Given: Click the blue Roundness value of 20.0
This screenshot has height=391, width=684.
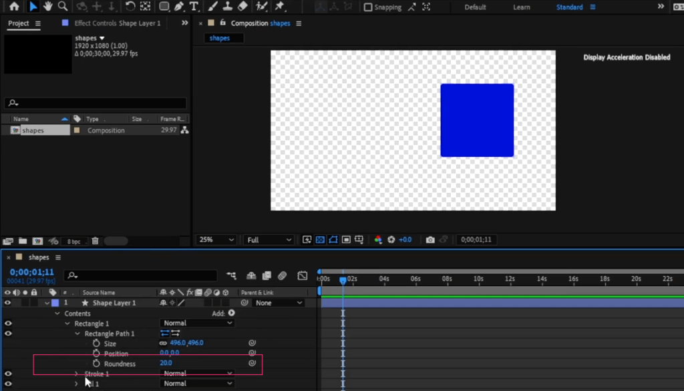Looking at the screenshot, I should [166, 364].
